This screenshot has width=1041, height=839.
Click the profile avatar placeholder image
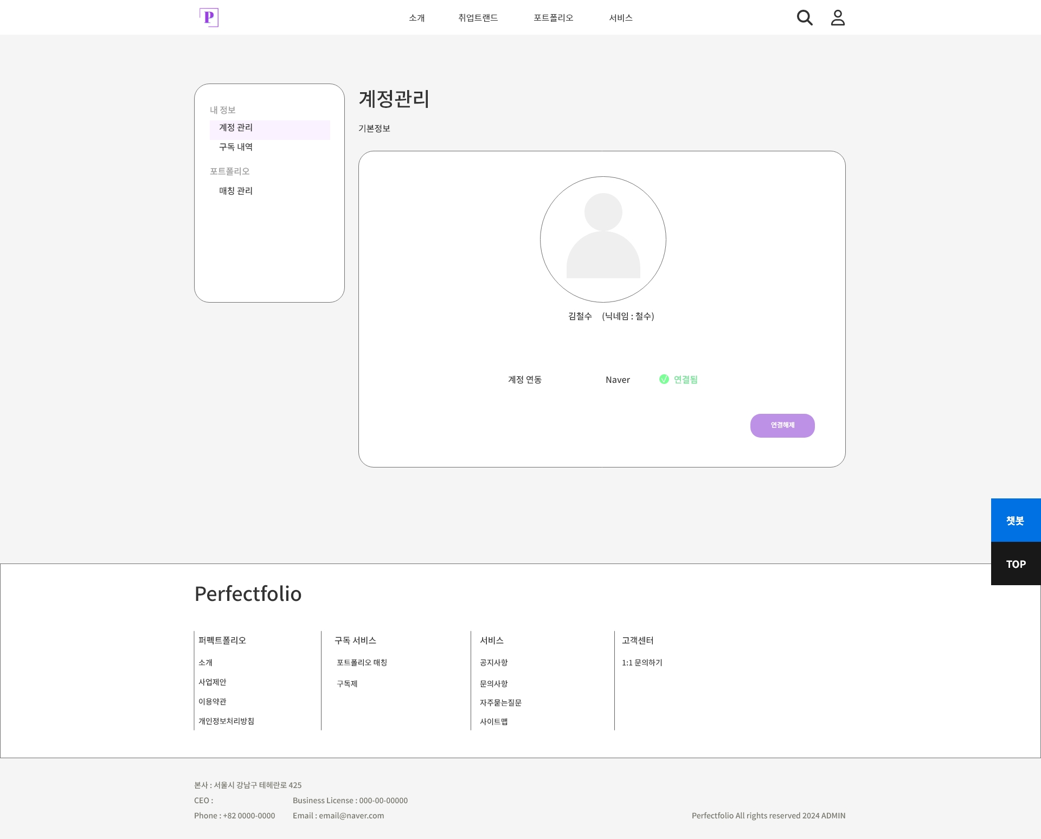click(x=603, y=239)
